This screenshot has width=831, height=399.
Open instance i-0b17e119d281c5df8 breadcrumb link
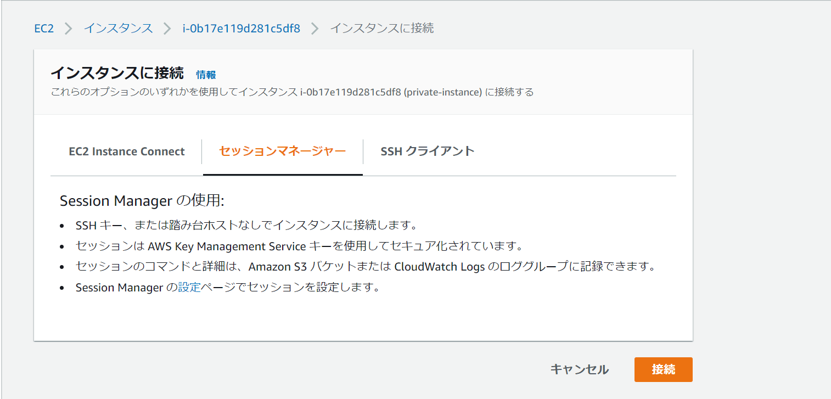click(242, 28)
